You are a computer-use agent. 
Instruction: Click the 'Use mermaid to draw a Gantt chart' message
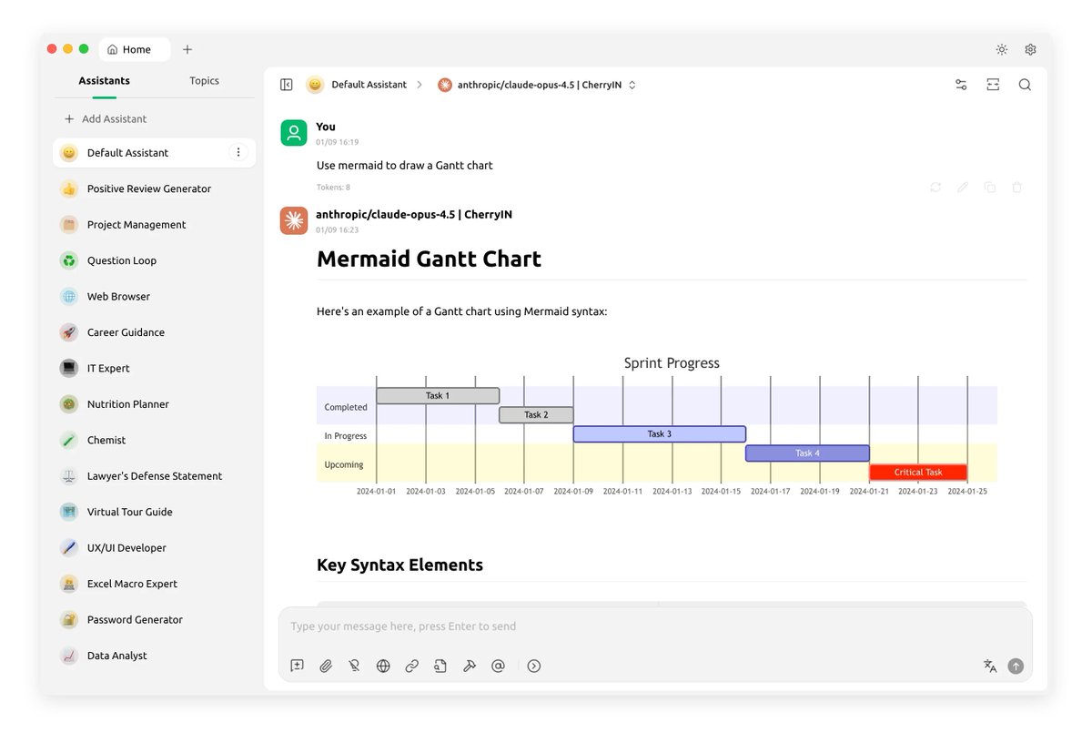405,166
